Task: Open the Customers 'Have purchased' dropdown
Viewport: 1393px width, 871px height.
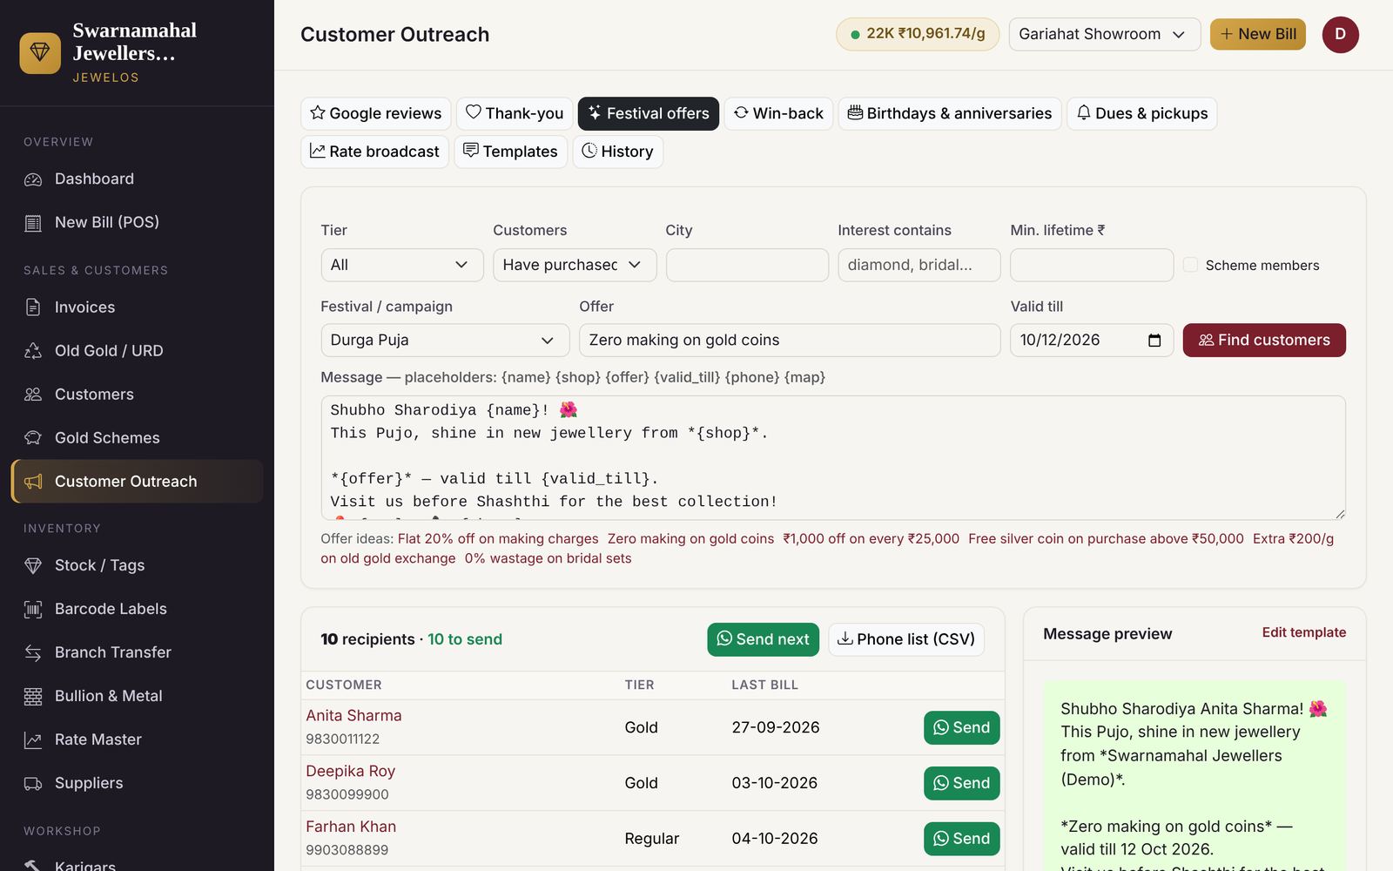Action: click(574, 265)
